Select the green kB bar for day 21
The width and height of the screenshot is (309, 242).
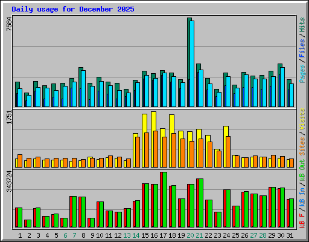(201, 203)
